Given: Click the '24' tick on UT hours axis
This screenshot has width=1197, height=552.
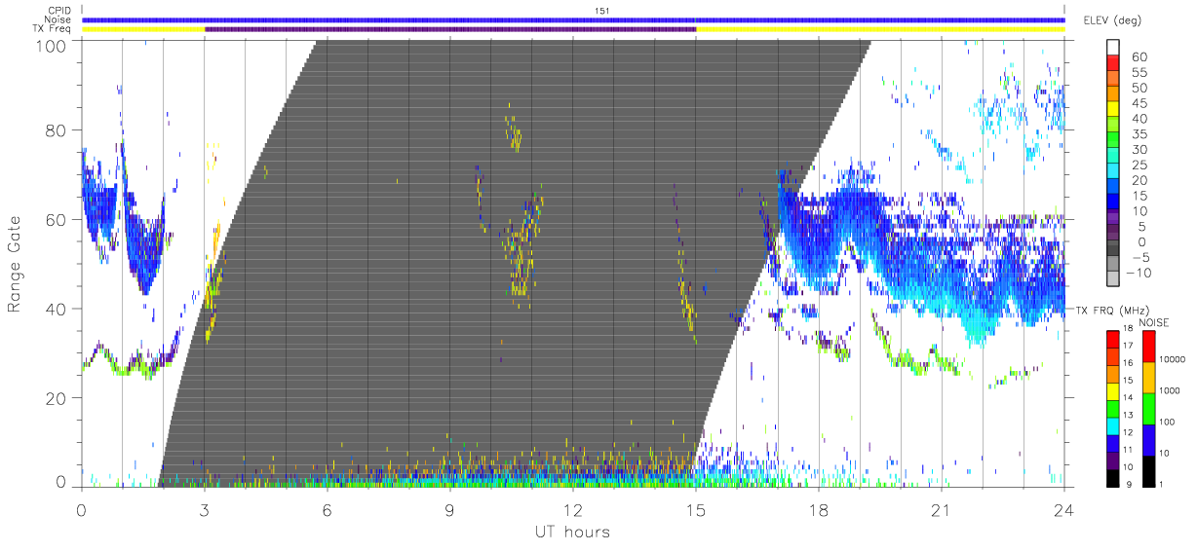Looking at the screenshot, I should (x=1064, y=509).
